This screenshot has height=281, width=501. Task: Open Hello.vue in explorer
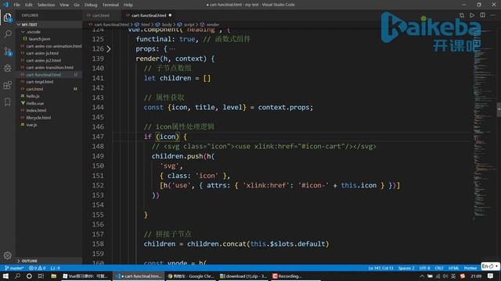coord(49,103)
